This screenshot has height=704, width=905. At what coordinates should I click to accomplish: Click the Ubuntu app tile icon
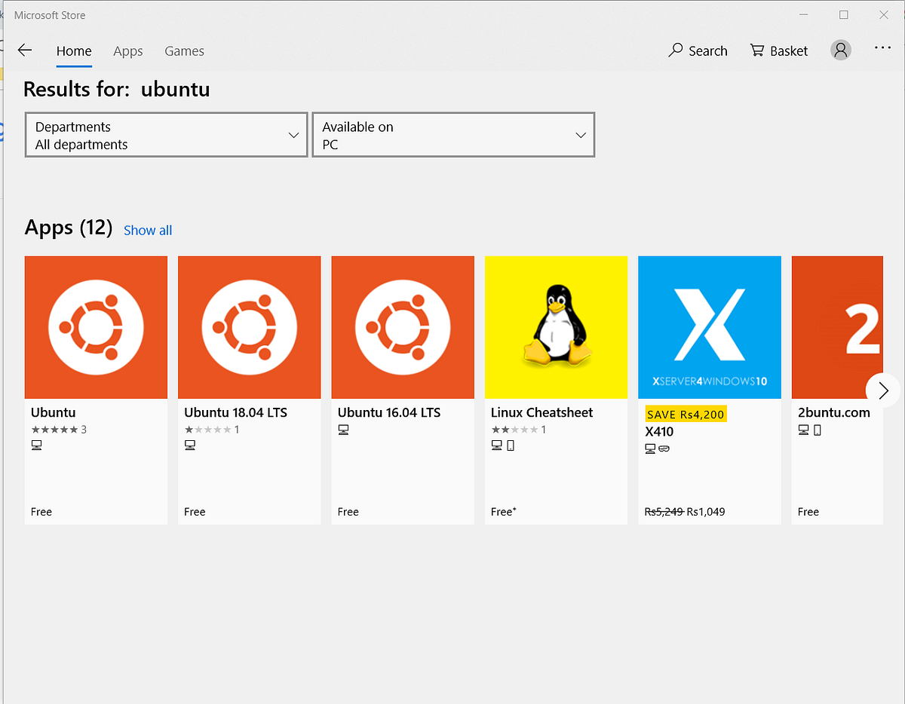[x=96, y=326]
